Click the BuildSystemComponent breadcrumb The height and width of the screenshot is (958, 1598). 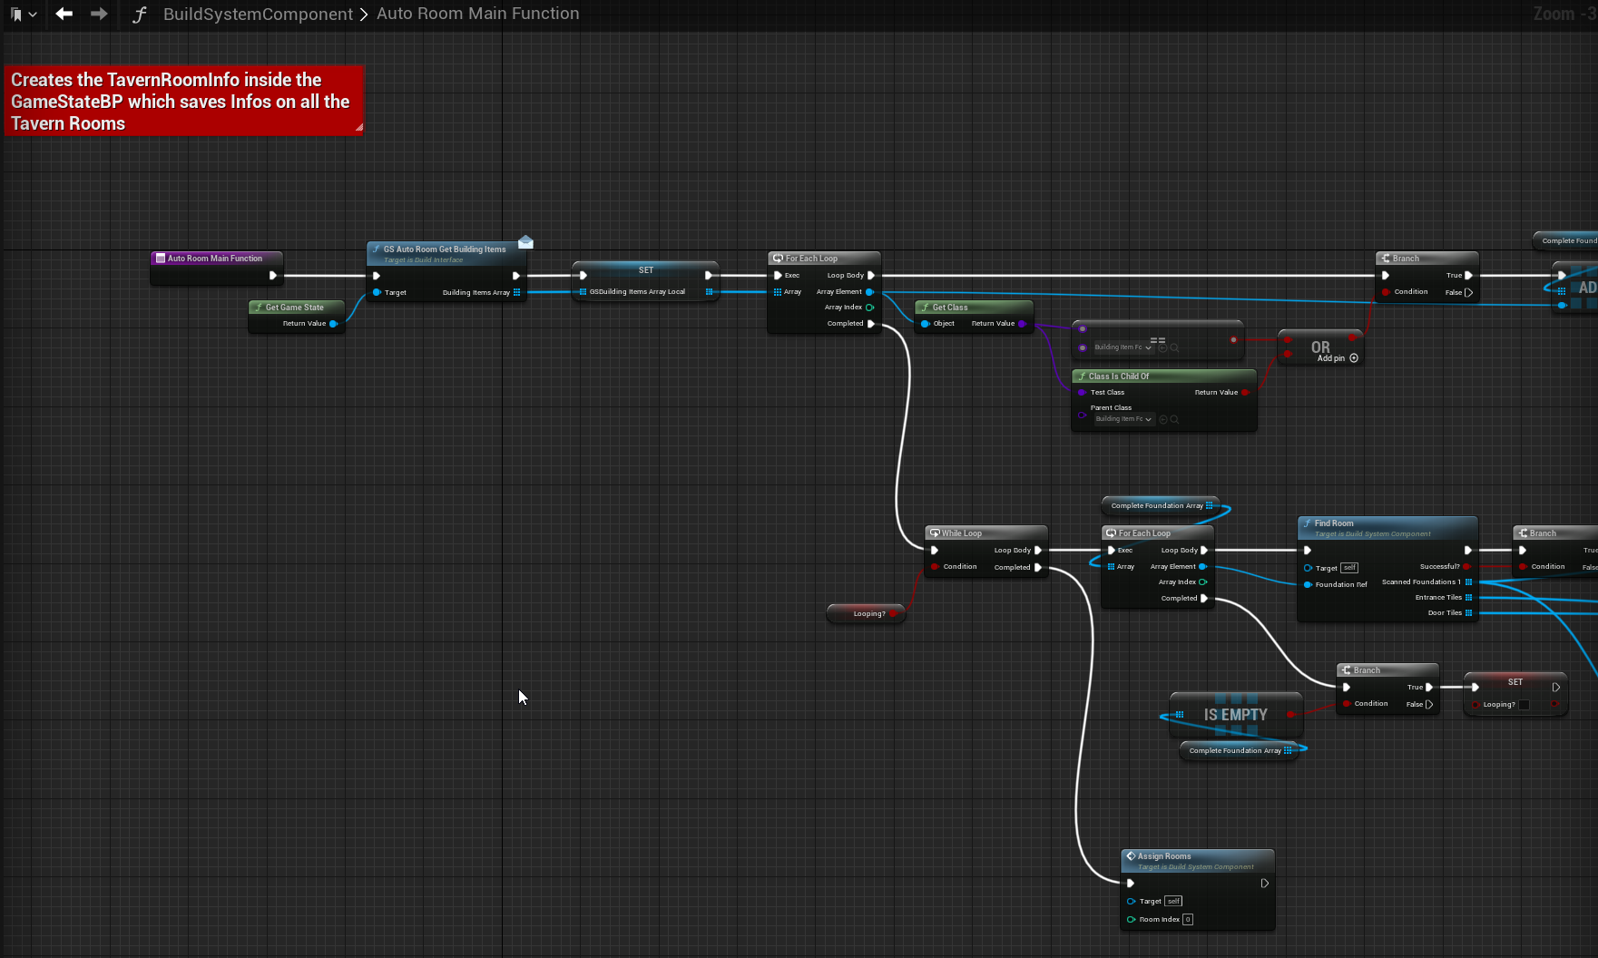coord(258,15)
